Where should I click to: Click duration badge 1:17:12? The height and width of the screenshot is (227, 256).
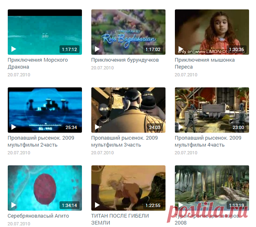pos(69,49)
